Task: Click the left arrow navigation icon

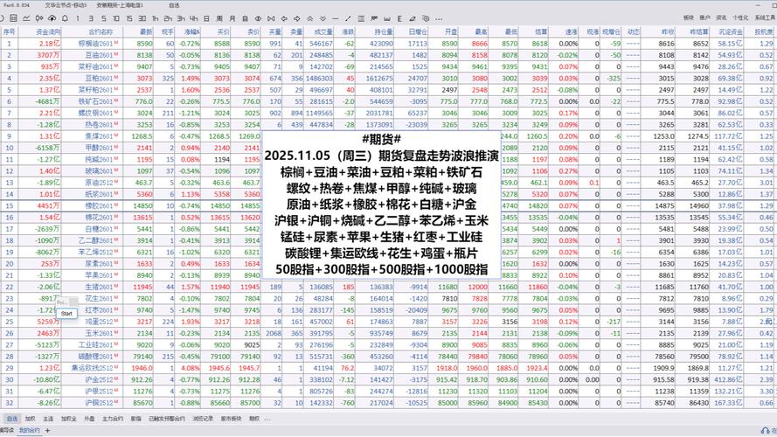Action: (x=284, y=18)
